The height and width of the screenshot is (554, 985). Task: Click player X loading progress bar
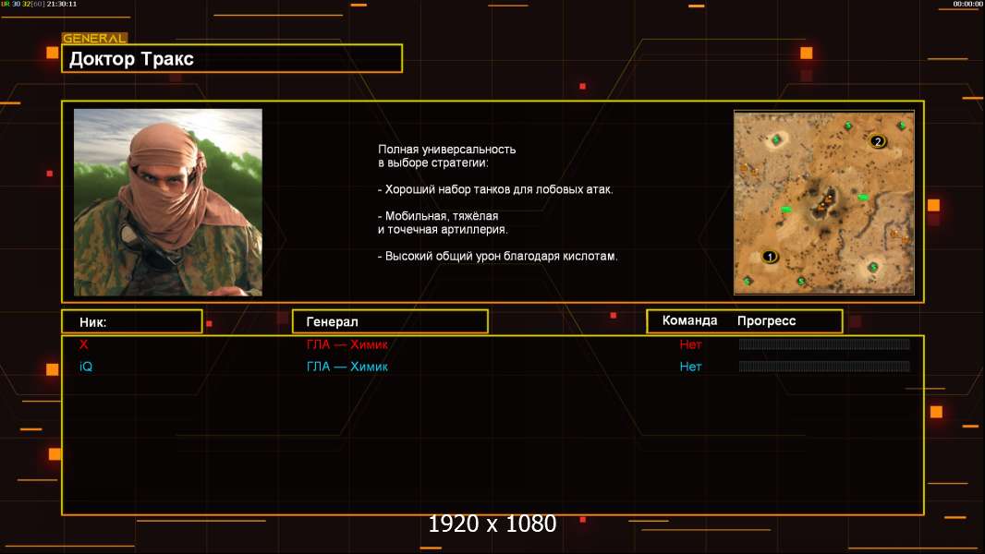click(824, 343)
